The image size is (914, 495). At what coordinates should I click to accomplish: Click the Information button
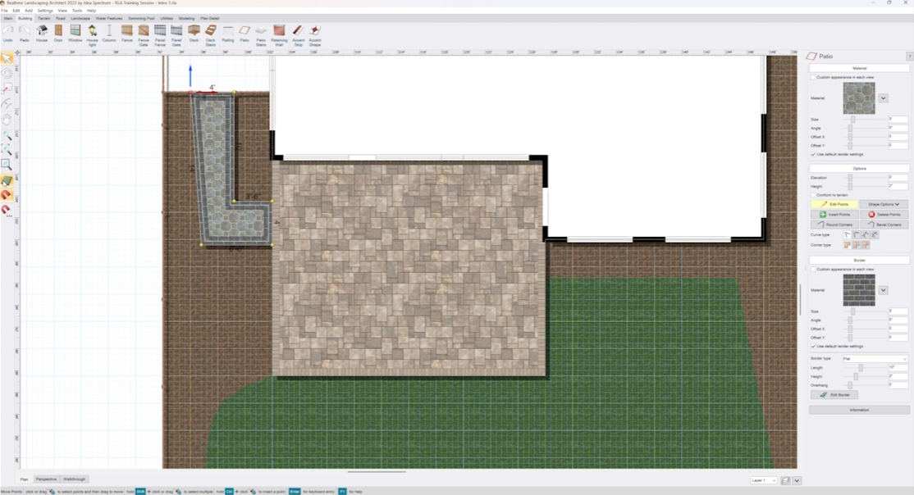[x=859, y=410]
